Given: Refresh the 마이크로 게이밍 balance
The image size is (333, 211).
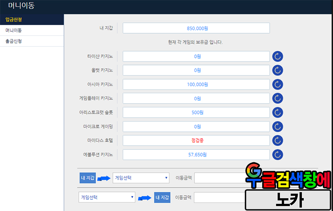Looking at the screenshot, I should (x=278, y=127).
